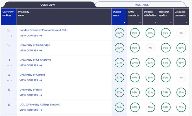Click LSE green up-arrow rank change icon

click(x=8, y=36)
